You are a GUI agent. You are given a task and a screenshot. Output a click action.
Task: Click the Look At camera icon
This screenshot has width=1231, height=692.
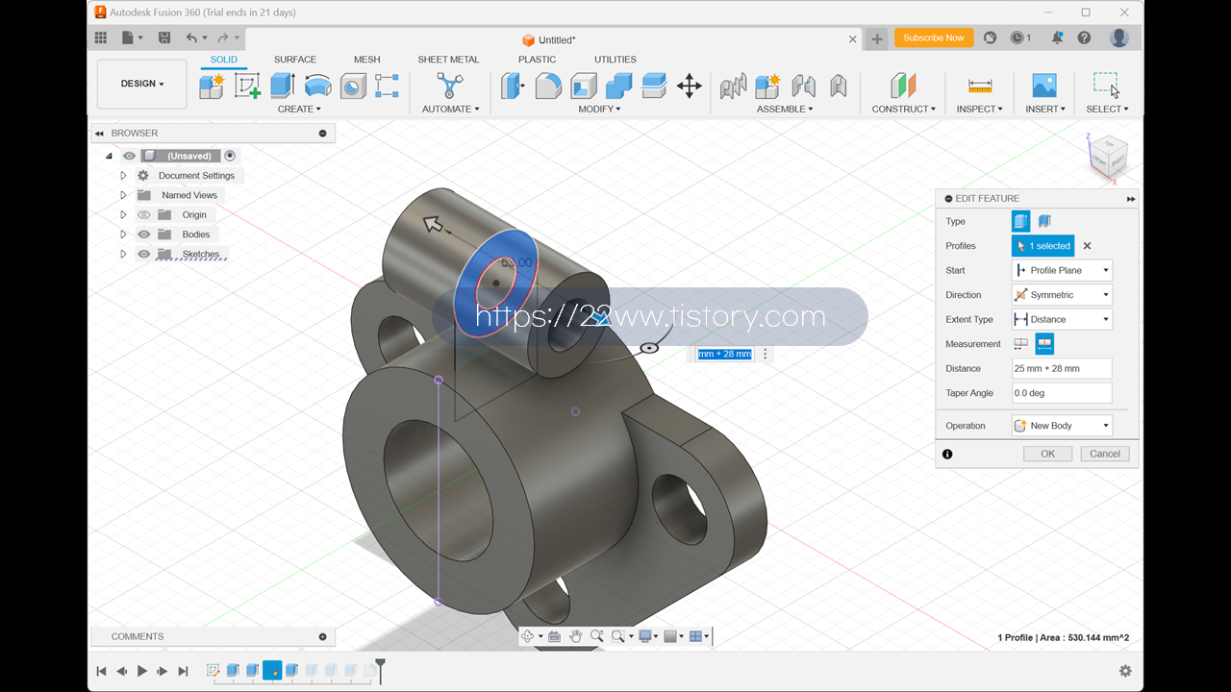click(554, 636)
